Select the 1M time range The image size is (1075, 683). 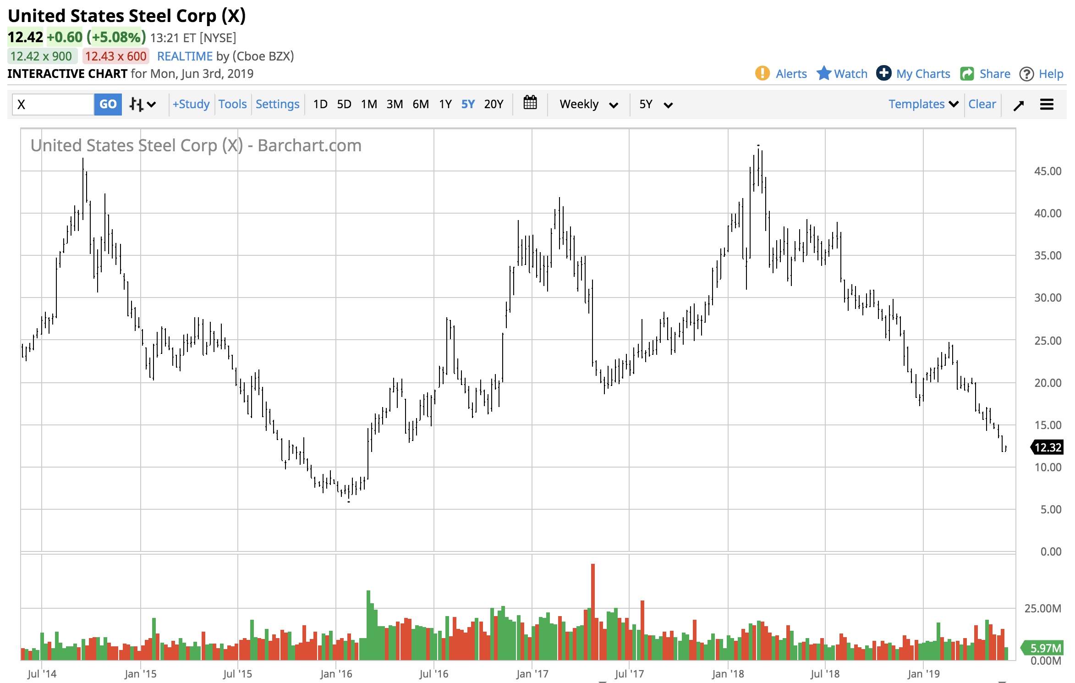pos(369,104)
